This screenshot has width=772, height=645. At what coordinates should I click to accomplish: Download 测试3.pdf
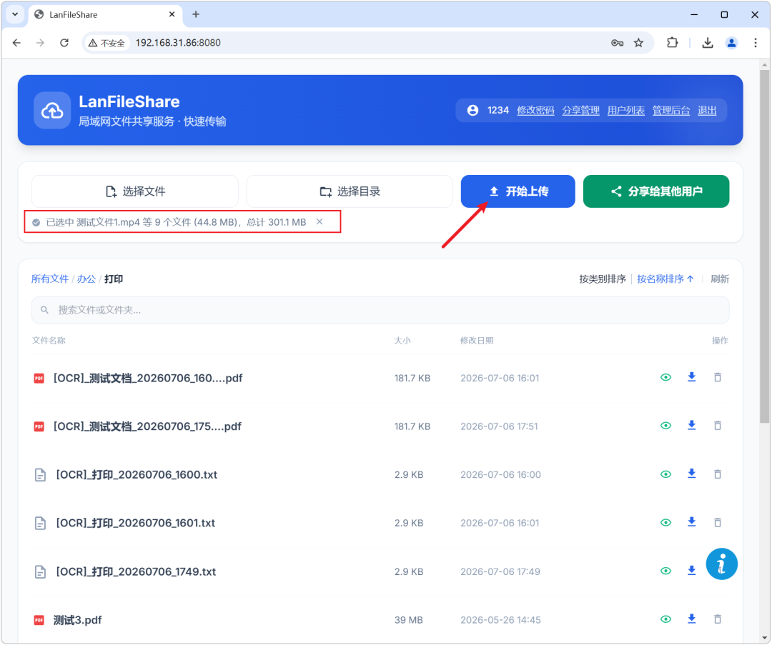click(x=692, y=619)
